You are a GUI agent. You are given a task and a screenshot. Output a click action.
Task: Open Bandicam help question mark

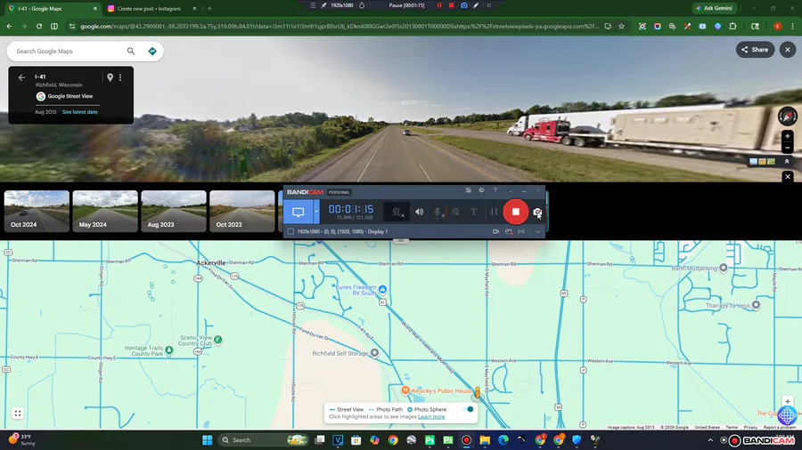click(495, 190)
